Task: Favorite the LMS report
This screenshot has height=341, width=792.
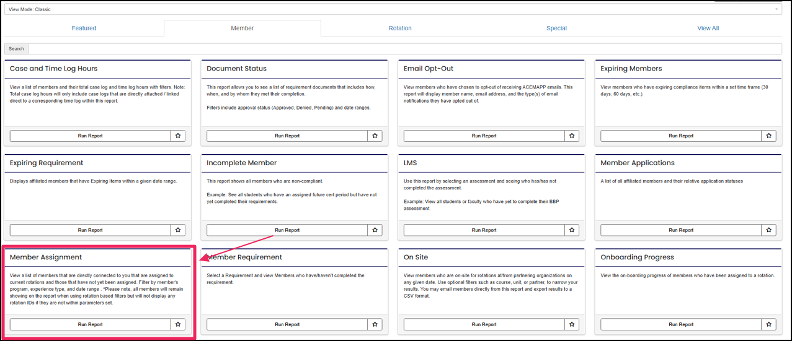Action: (572, 230)
